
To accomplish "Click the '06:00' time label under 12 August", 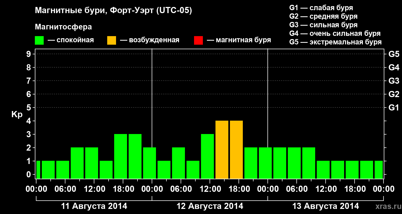I will coord(181,189).
